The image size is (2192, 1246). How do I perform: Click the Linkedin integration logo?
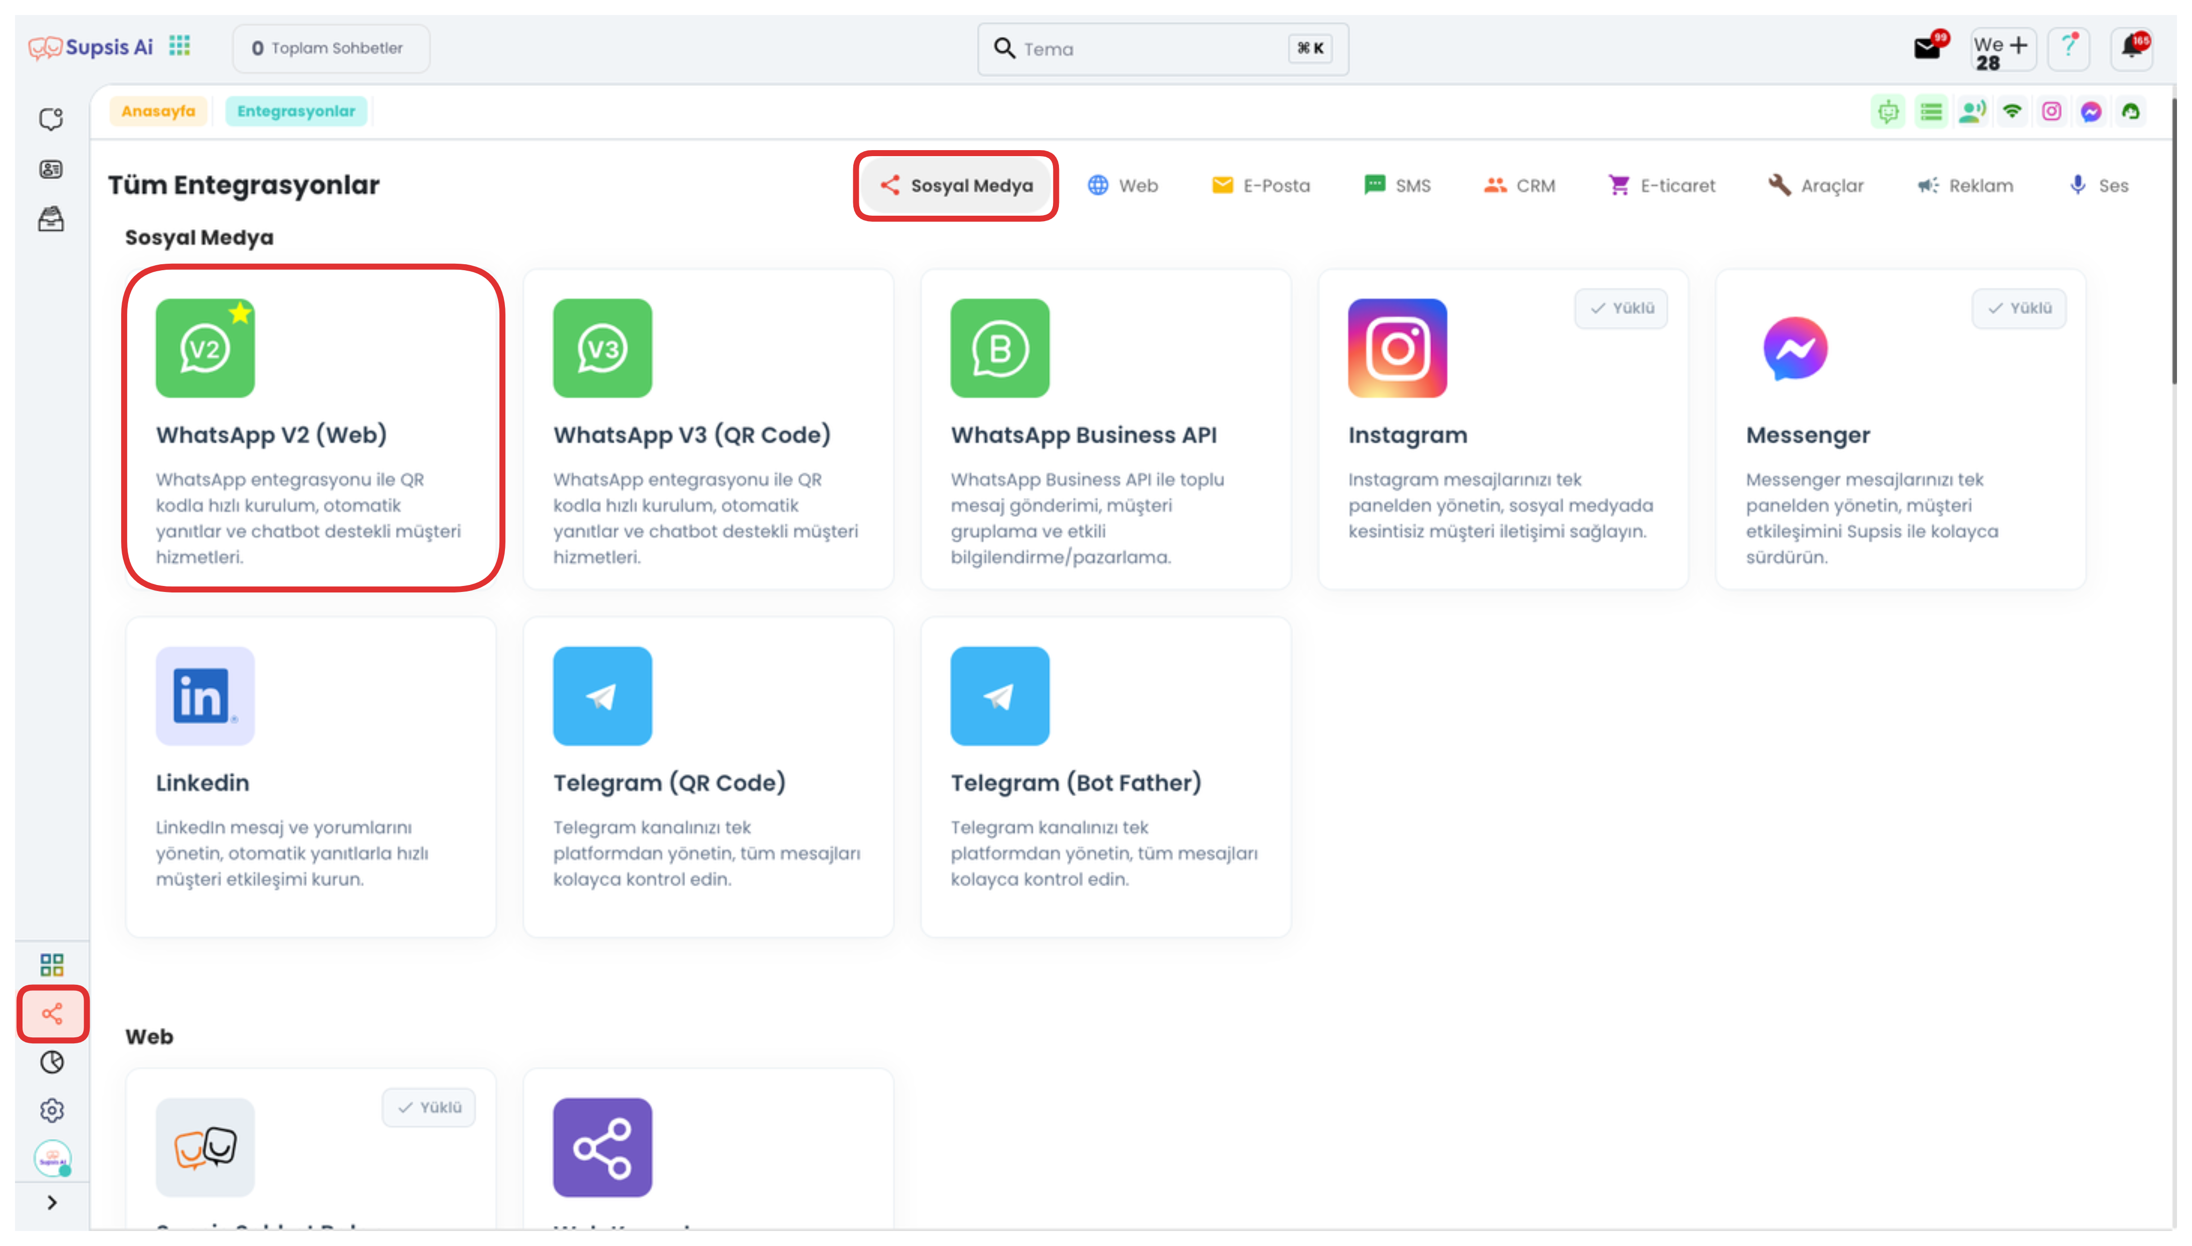click(205, 696)
